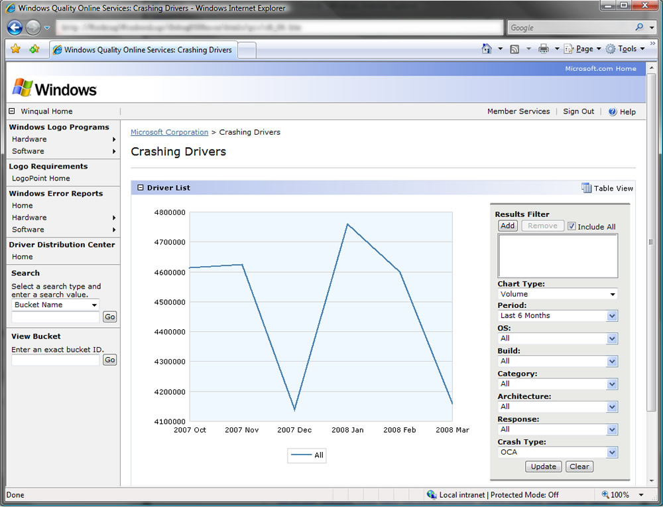Open the Crash Type OCA dropdown
Viewport: 663px width, 507px height.
558,453
